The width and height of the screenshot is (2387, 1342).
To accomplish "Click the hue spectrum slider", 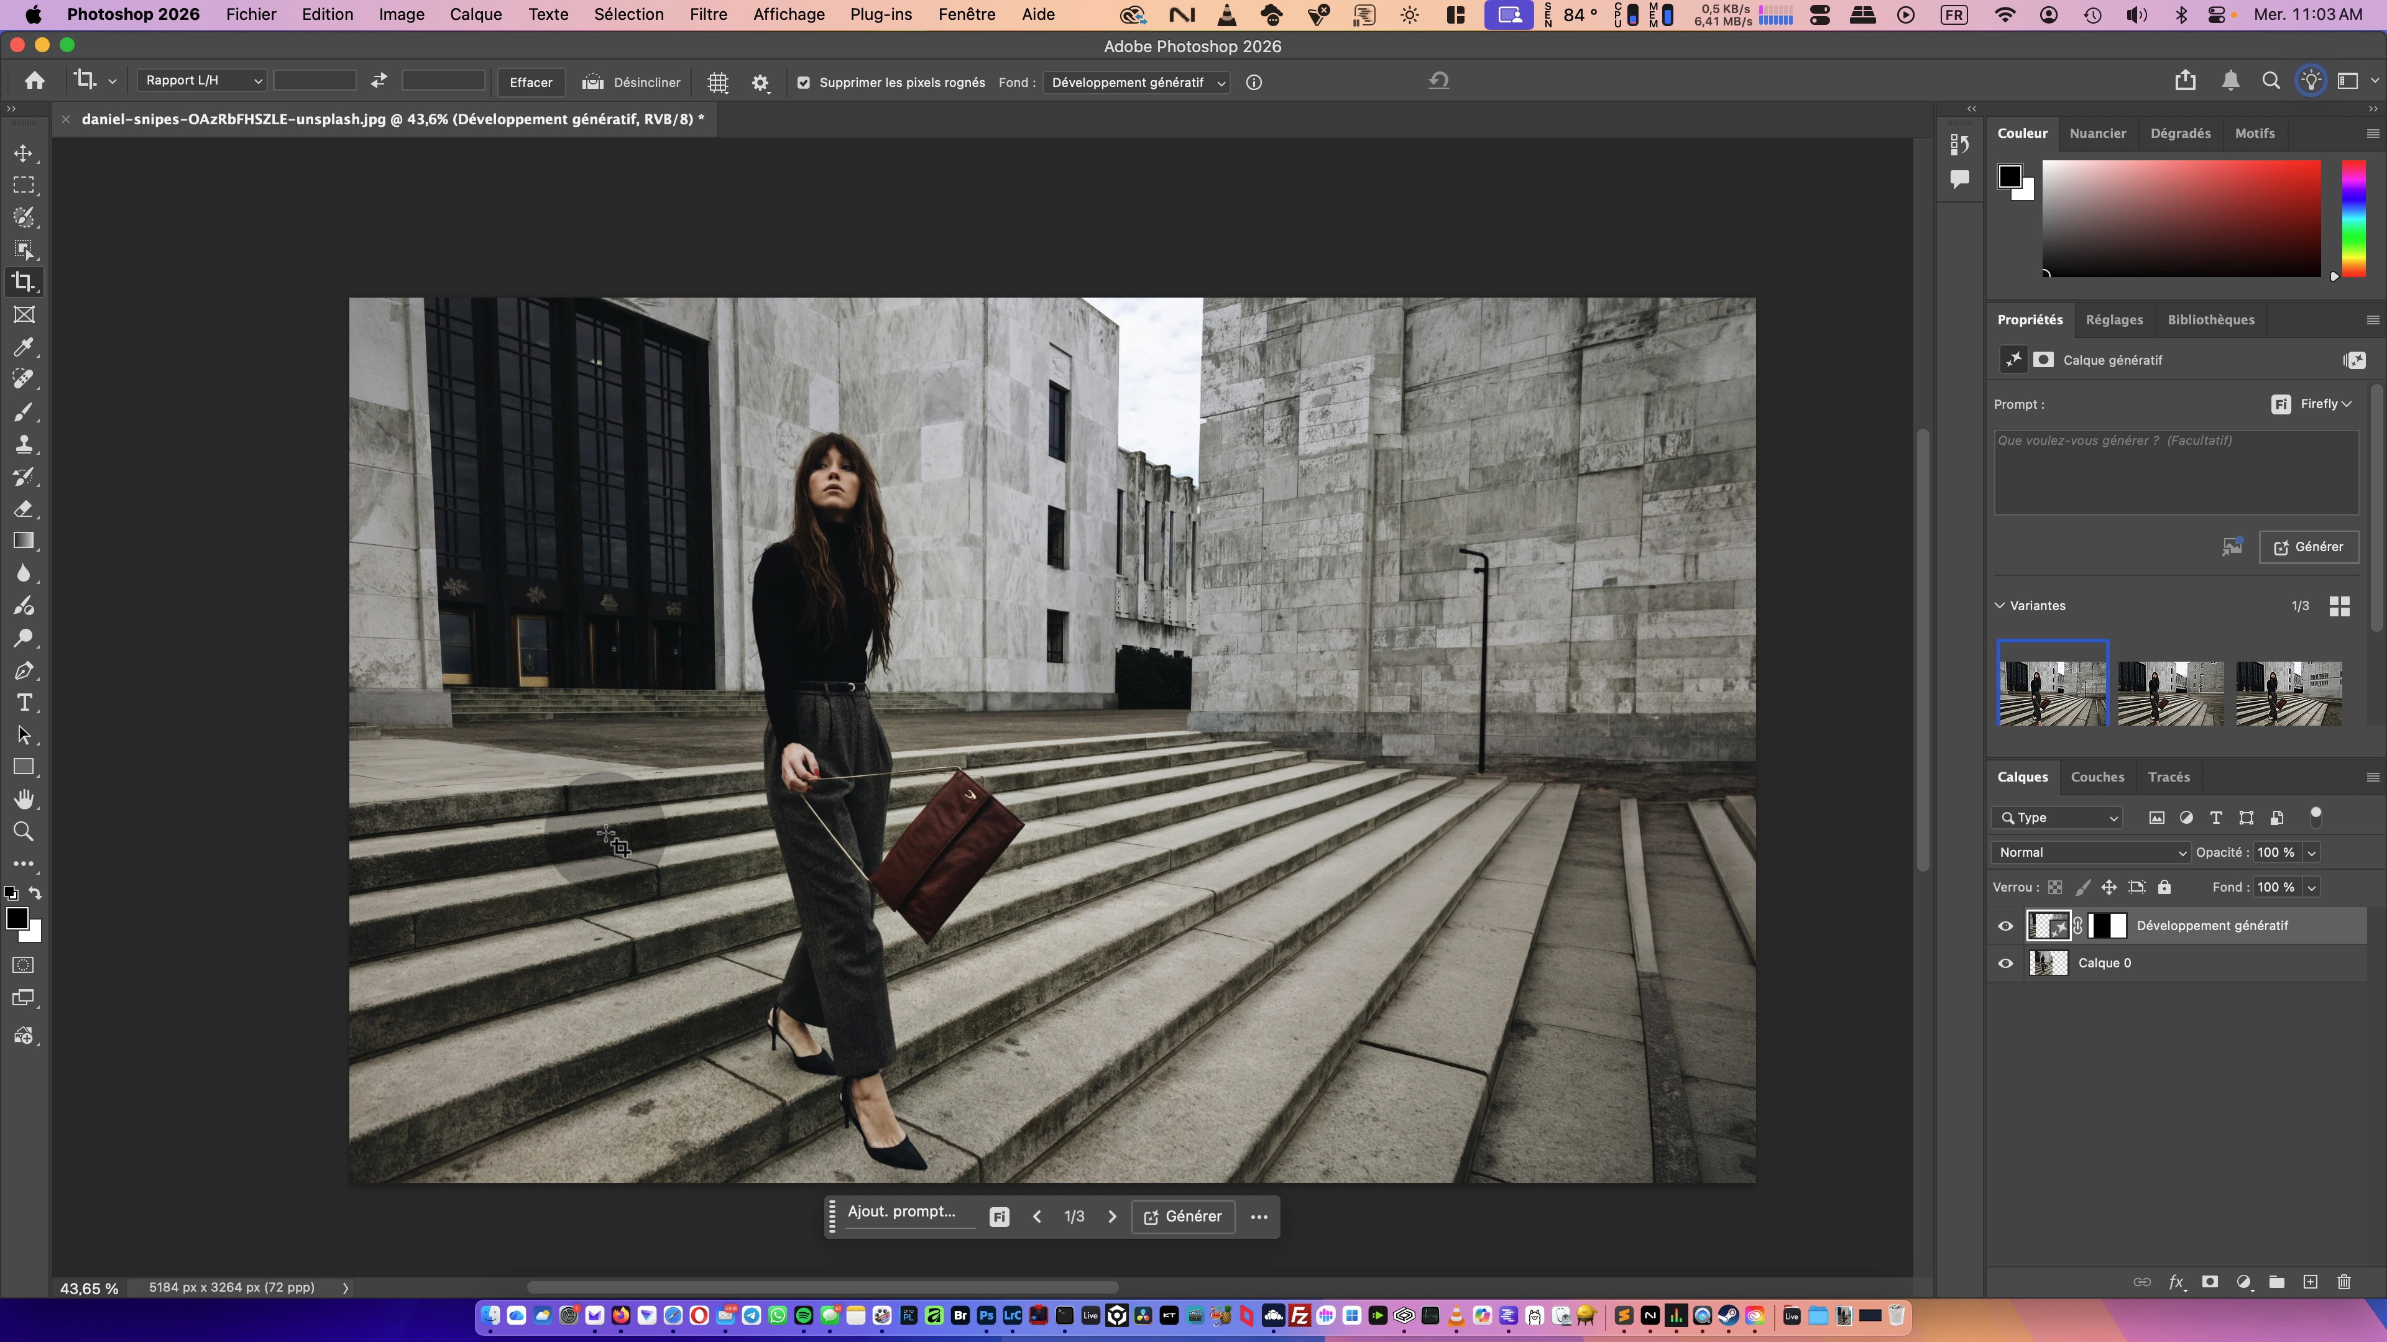I will 2353,217.
